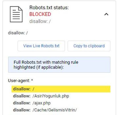118x115 pixels.
Task: Click the gray disallow: / subtitle
Action: [x=40, y=21]
